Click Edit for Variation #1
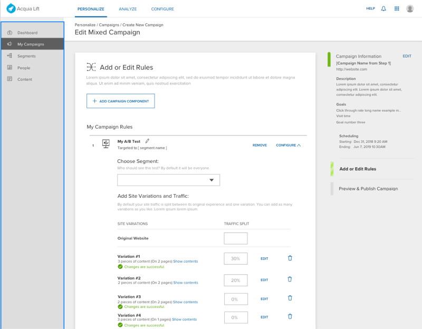 click(x=264, y=258)
